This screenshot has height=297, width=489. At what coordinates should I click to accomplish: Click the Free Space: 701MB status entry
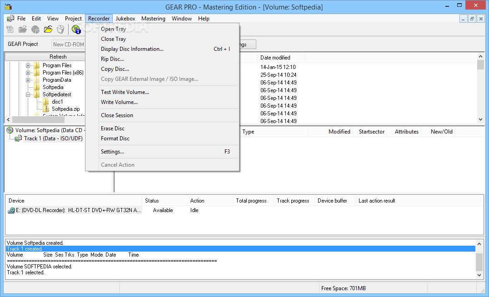(x=344, y=288)
